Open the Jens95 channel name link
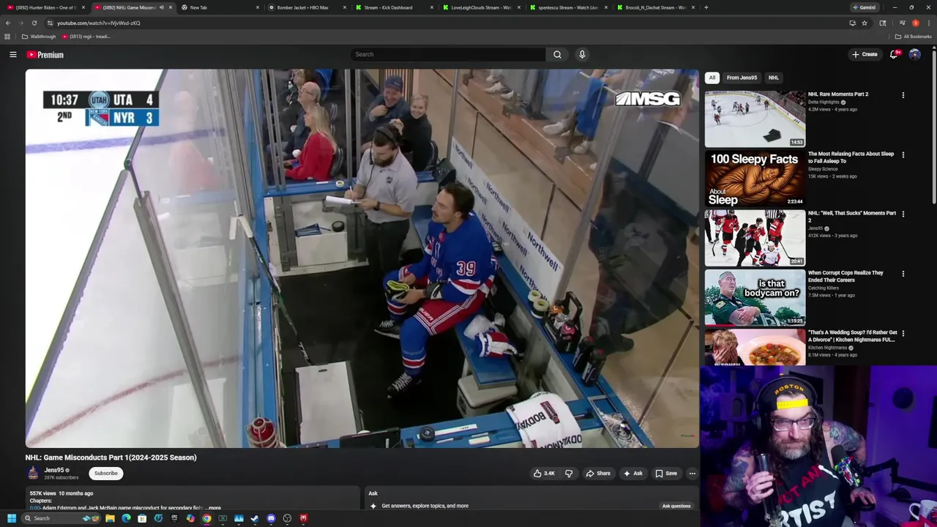Screen dimensions: 937x527 pyautogui.click(x=54, y=471)
